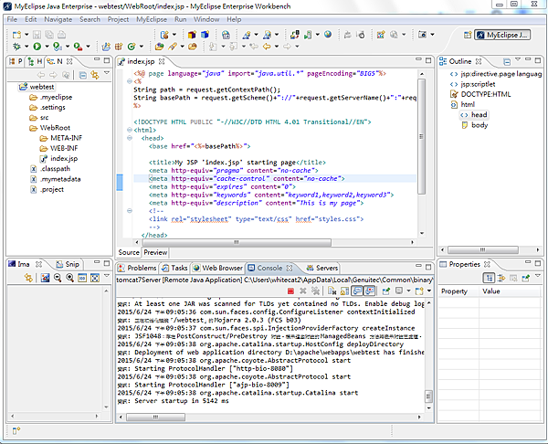The height and width of the screenshot is (444, 548).
Task: Switch to the Problems tab
Action: pyautogui.click(x=137, y=268)
